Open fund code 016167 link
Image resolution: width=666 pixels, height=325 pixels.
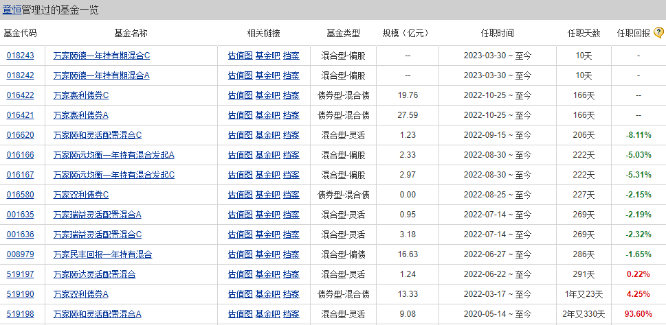coord(21,175)
